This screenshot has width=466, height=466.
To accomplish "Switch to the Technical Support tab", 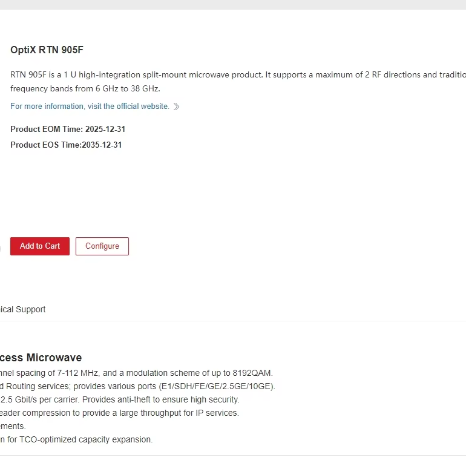I will click(23, 309).
